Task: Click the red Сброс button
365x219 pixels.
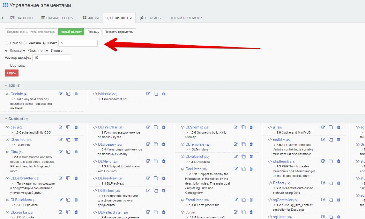Action: coord(11,73)
